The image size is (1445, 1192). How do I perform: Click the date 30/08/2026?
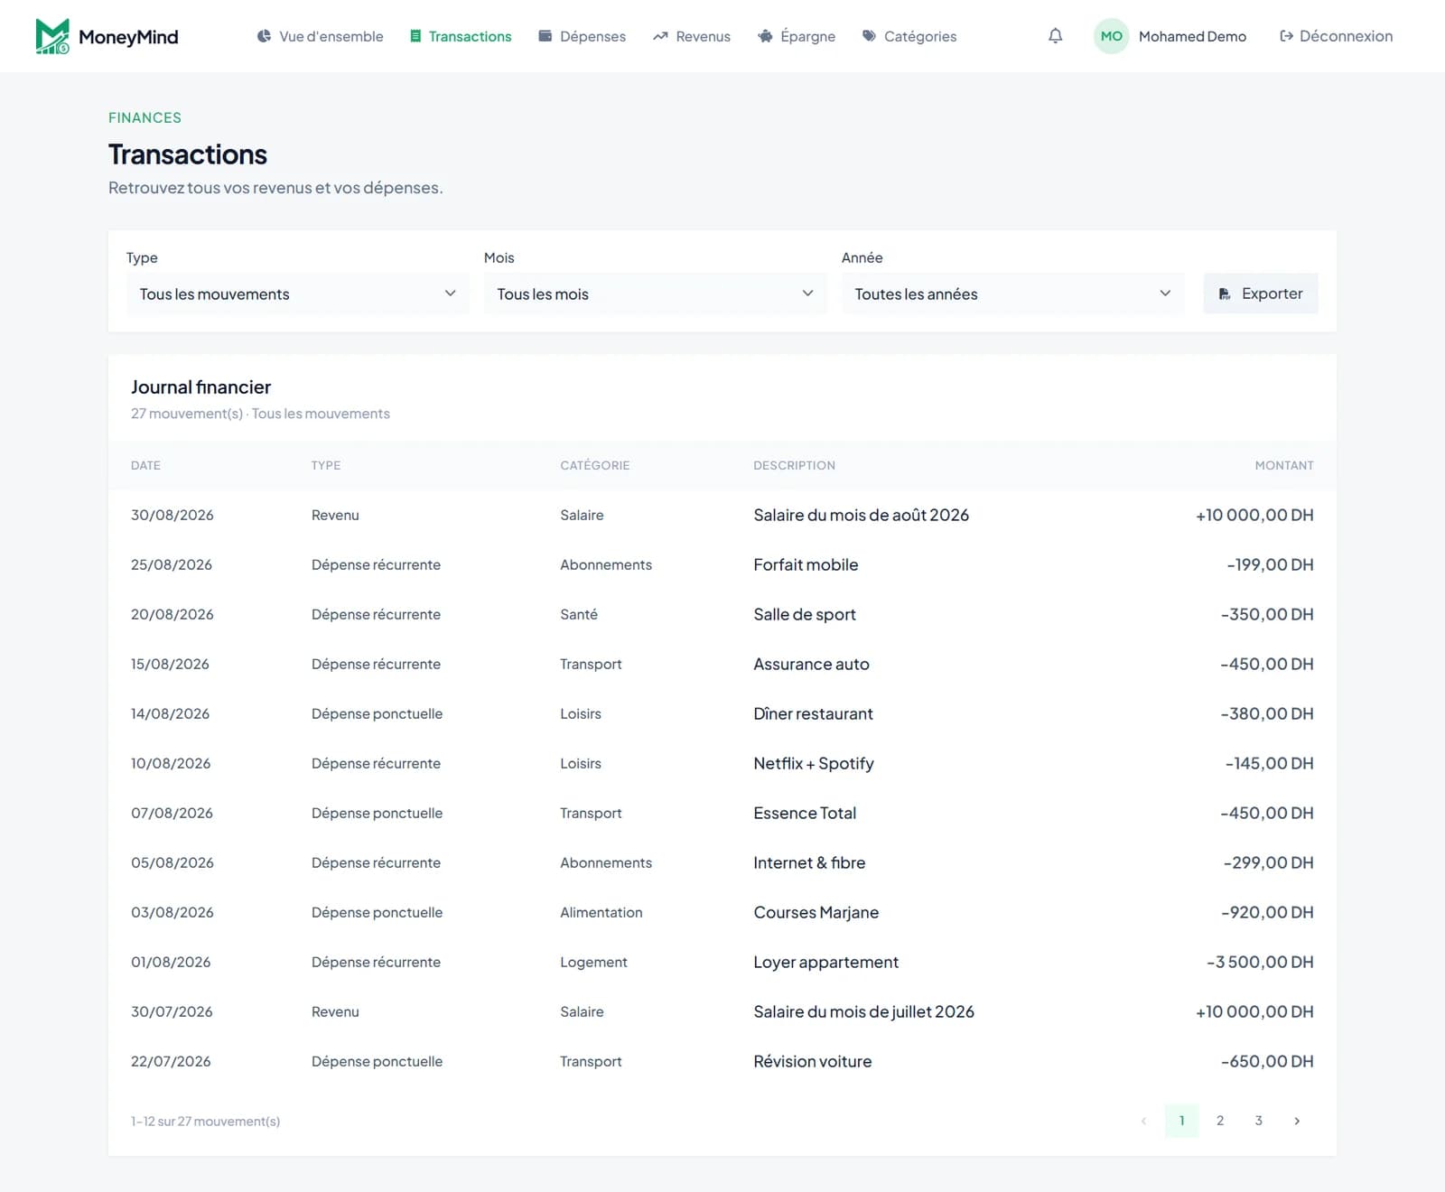pos(172,515)
